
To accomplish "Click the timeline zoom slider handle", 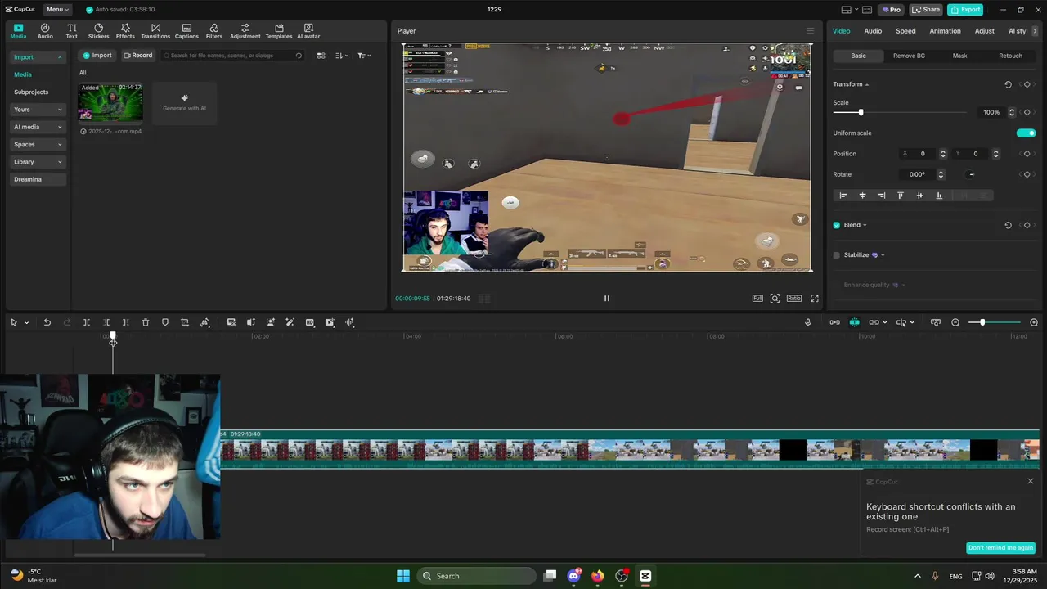I will pos(982,322).
